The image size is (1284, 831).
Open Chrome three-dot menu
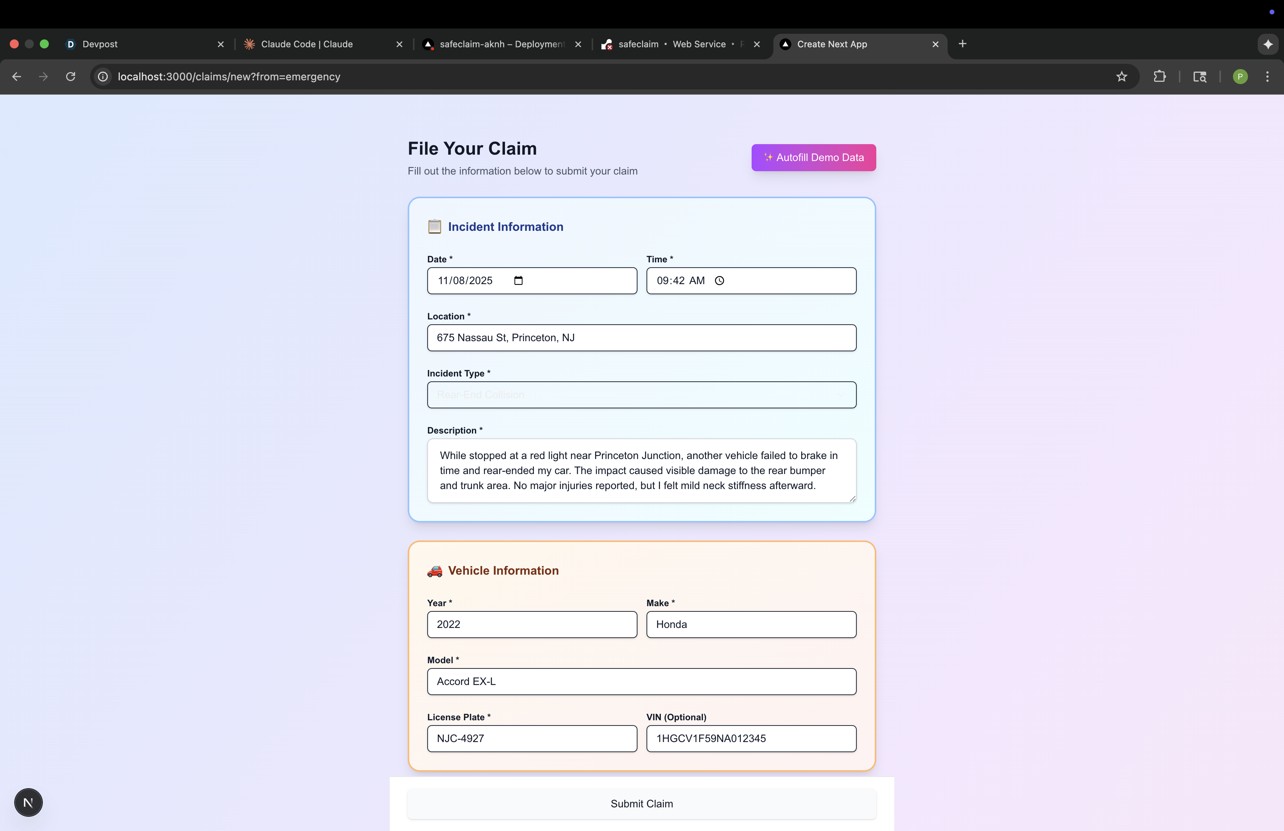pos(1267,77)
